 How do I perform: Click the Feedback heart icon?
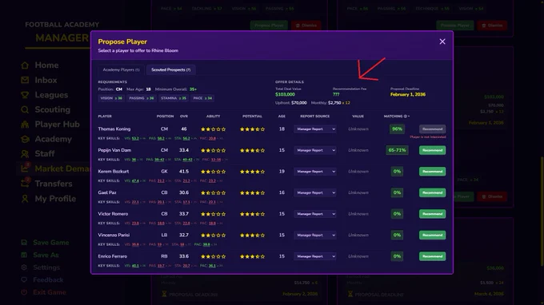pyautogui.click(x=24, y=279)
